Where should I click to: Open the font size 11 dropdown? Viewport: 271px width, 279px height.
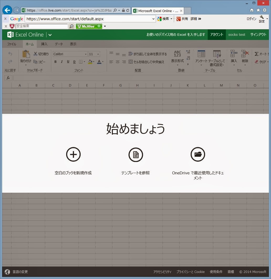(98, 54)
